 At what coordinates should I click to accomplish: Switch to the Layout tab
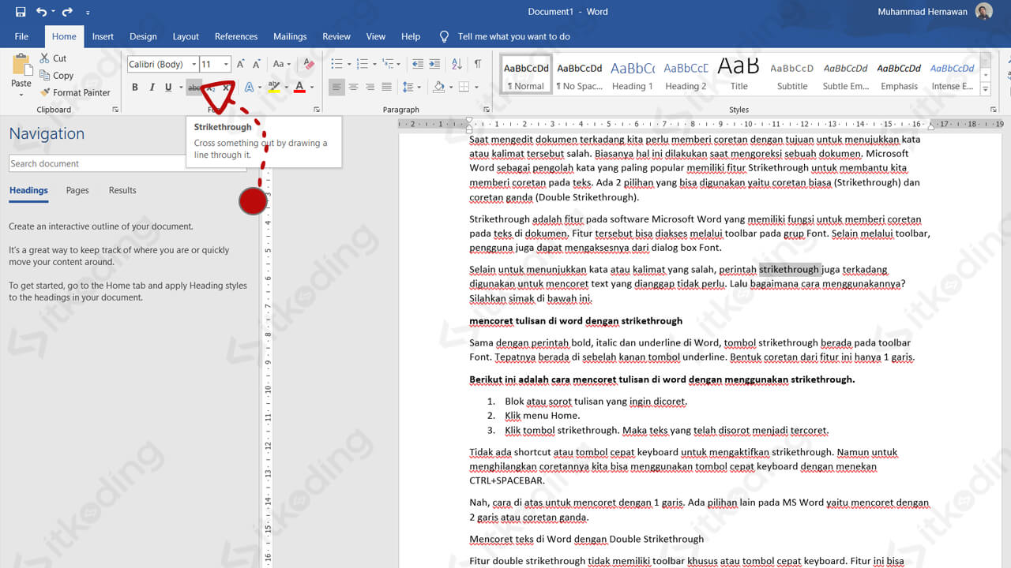(x=186, y=36)
